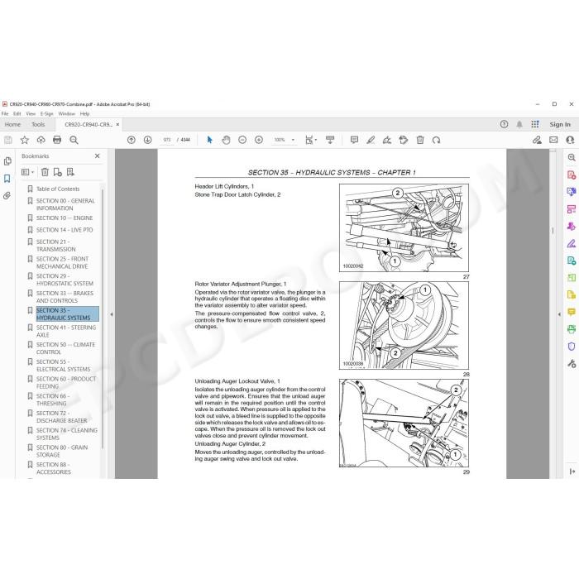Click the bookmarks panel vertical scrollbar
This screenshot has height=579, width=579.
pos(103,318)
